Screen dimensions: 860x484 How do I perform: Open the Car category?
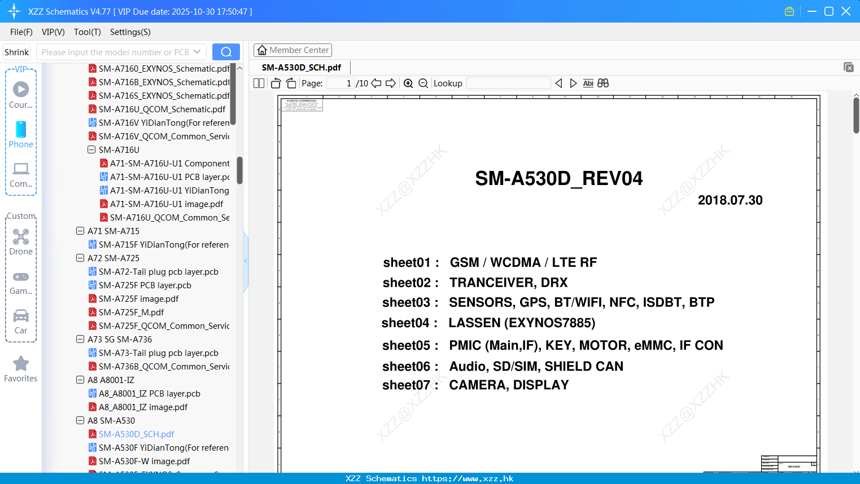21,322
